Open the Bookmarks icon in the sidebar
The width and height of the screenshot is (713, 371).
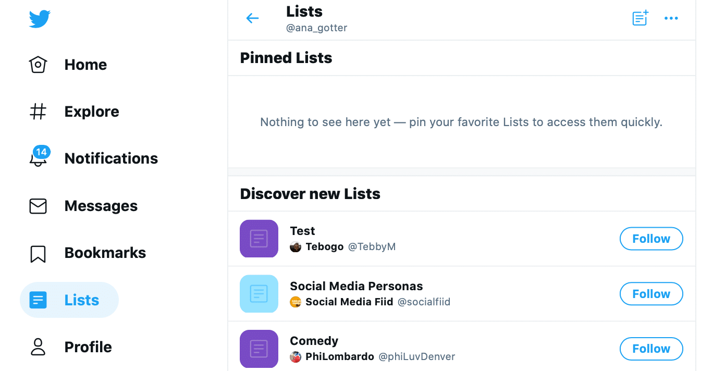(x=38, y=254)
